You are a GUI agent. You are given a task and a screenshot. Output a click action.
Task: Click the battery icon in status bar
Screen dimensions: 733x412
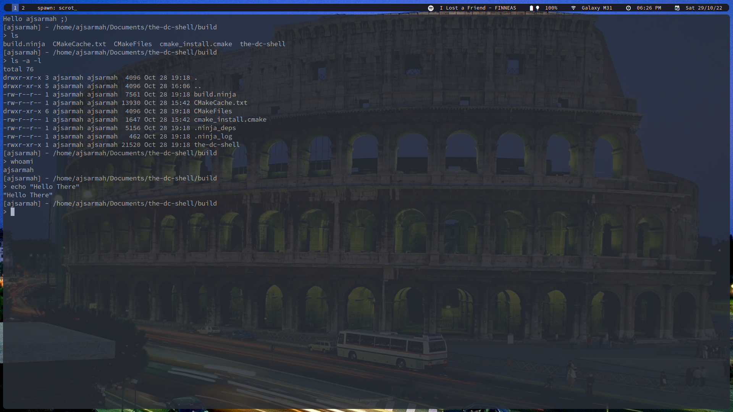click(531, 8)
